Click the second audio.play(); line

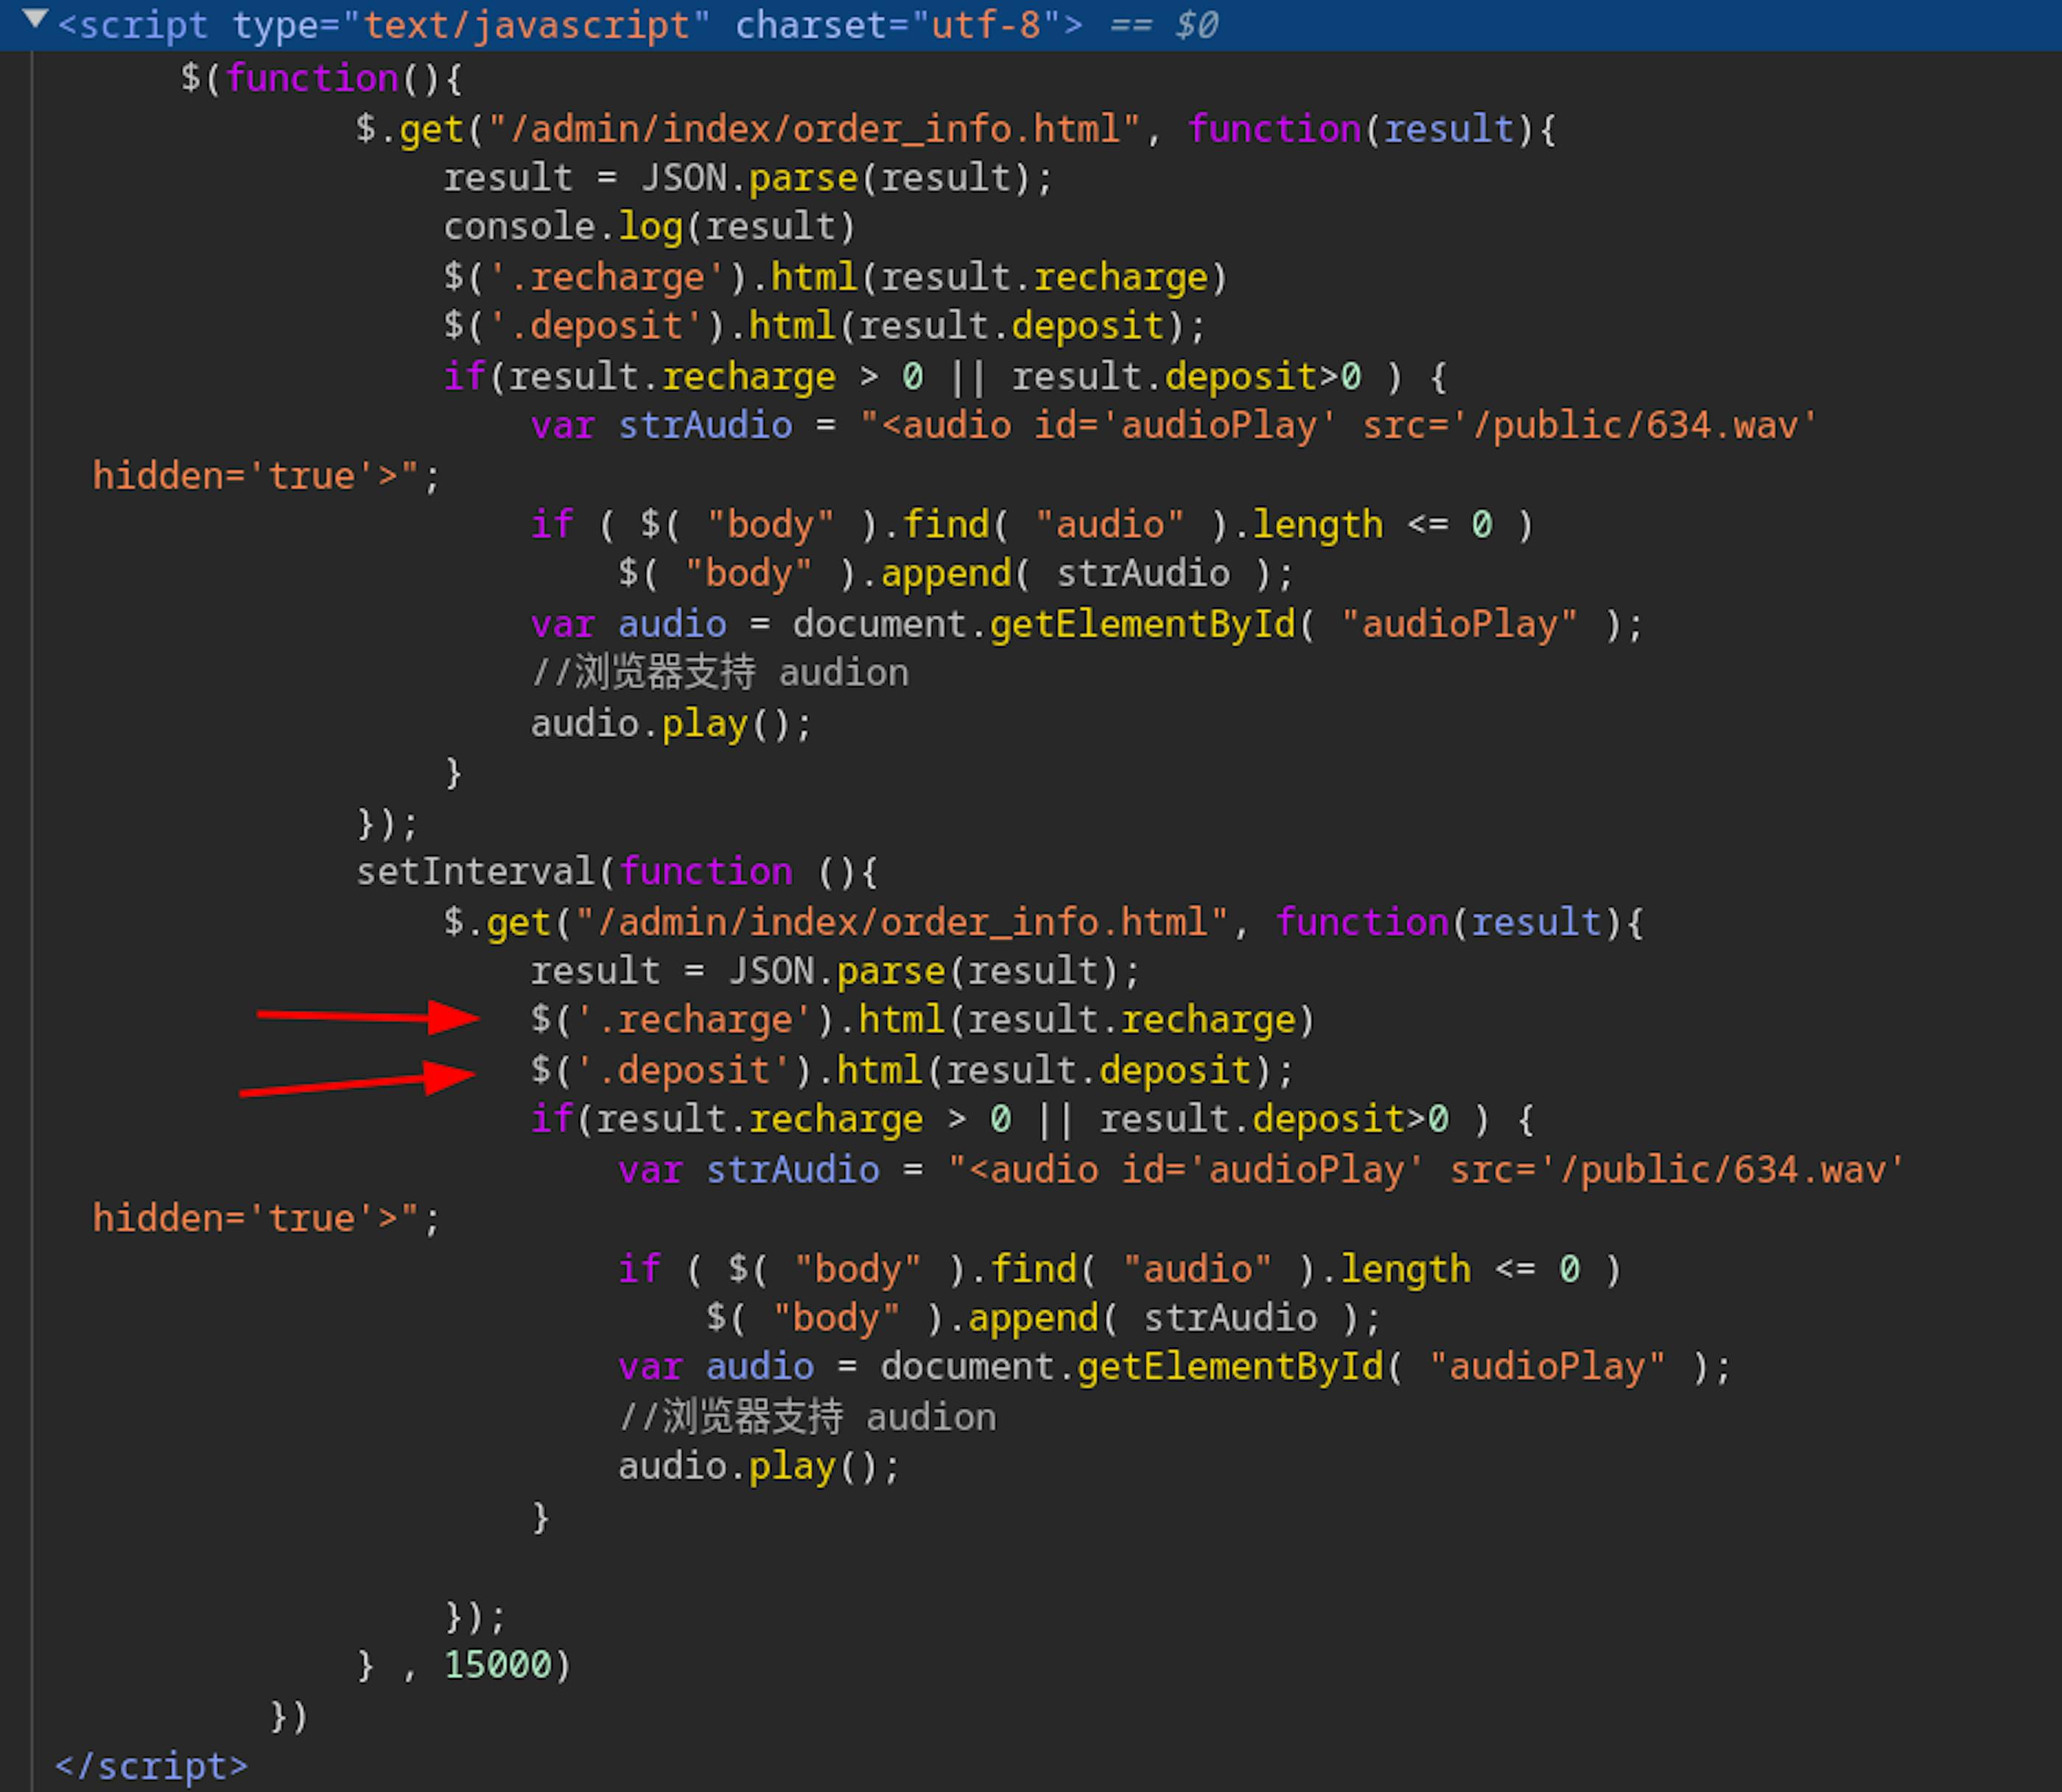[759, 1466]
